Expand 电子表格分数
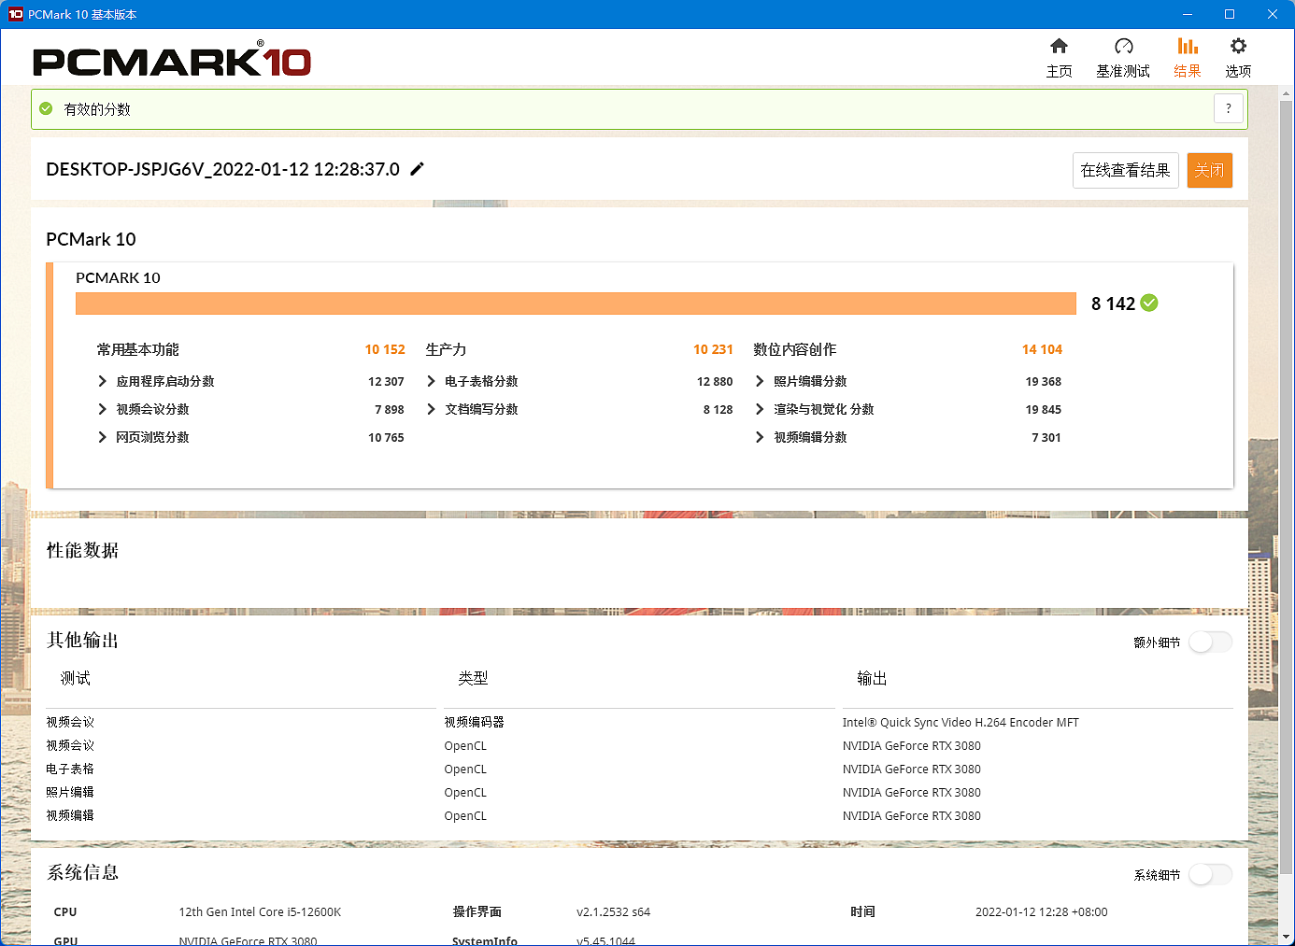The height and width of the screenshot is (946, 1295). pos(431,381)
